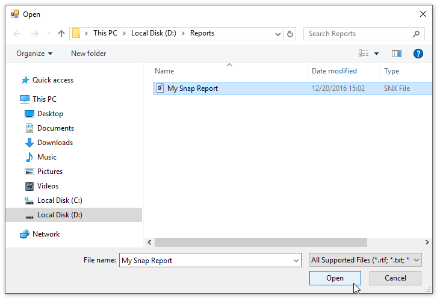
Task: Click the SNX File type cell
Action: click(x=397, y=88)
